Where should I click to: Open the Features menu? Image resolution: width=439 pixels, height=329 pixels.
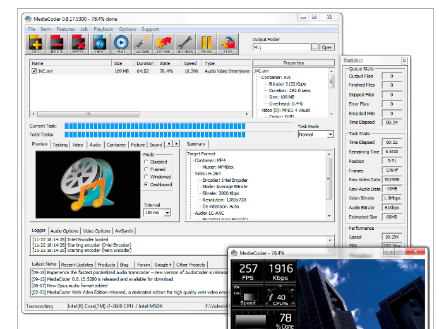click(x=66, y=29)
